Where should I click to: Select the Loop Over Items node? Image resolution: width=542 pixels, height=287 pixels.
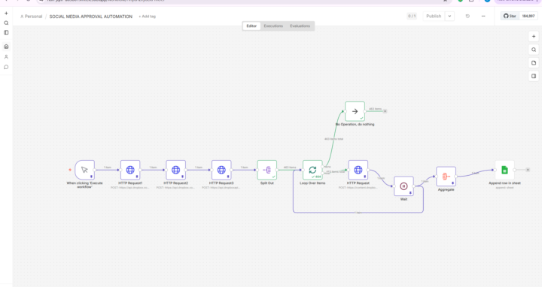(x=312, y=170)
